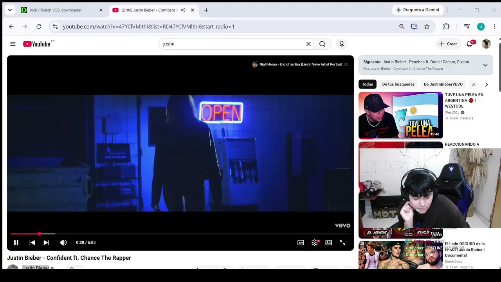Select the 'De tus búsquedas' chip
This screenshot has width=501, height=282.
click(398, 84)
